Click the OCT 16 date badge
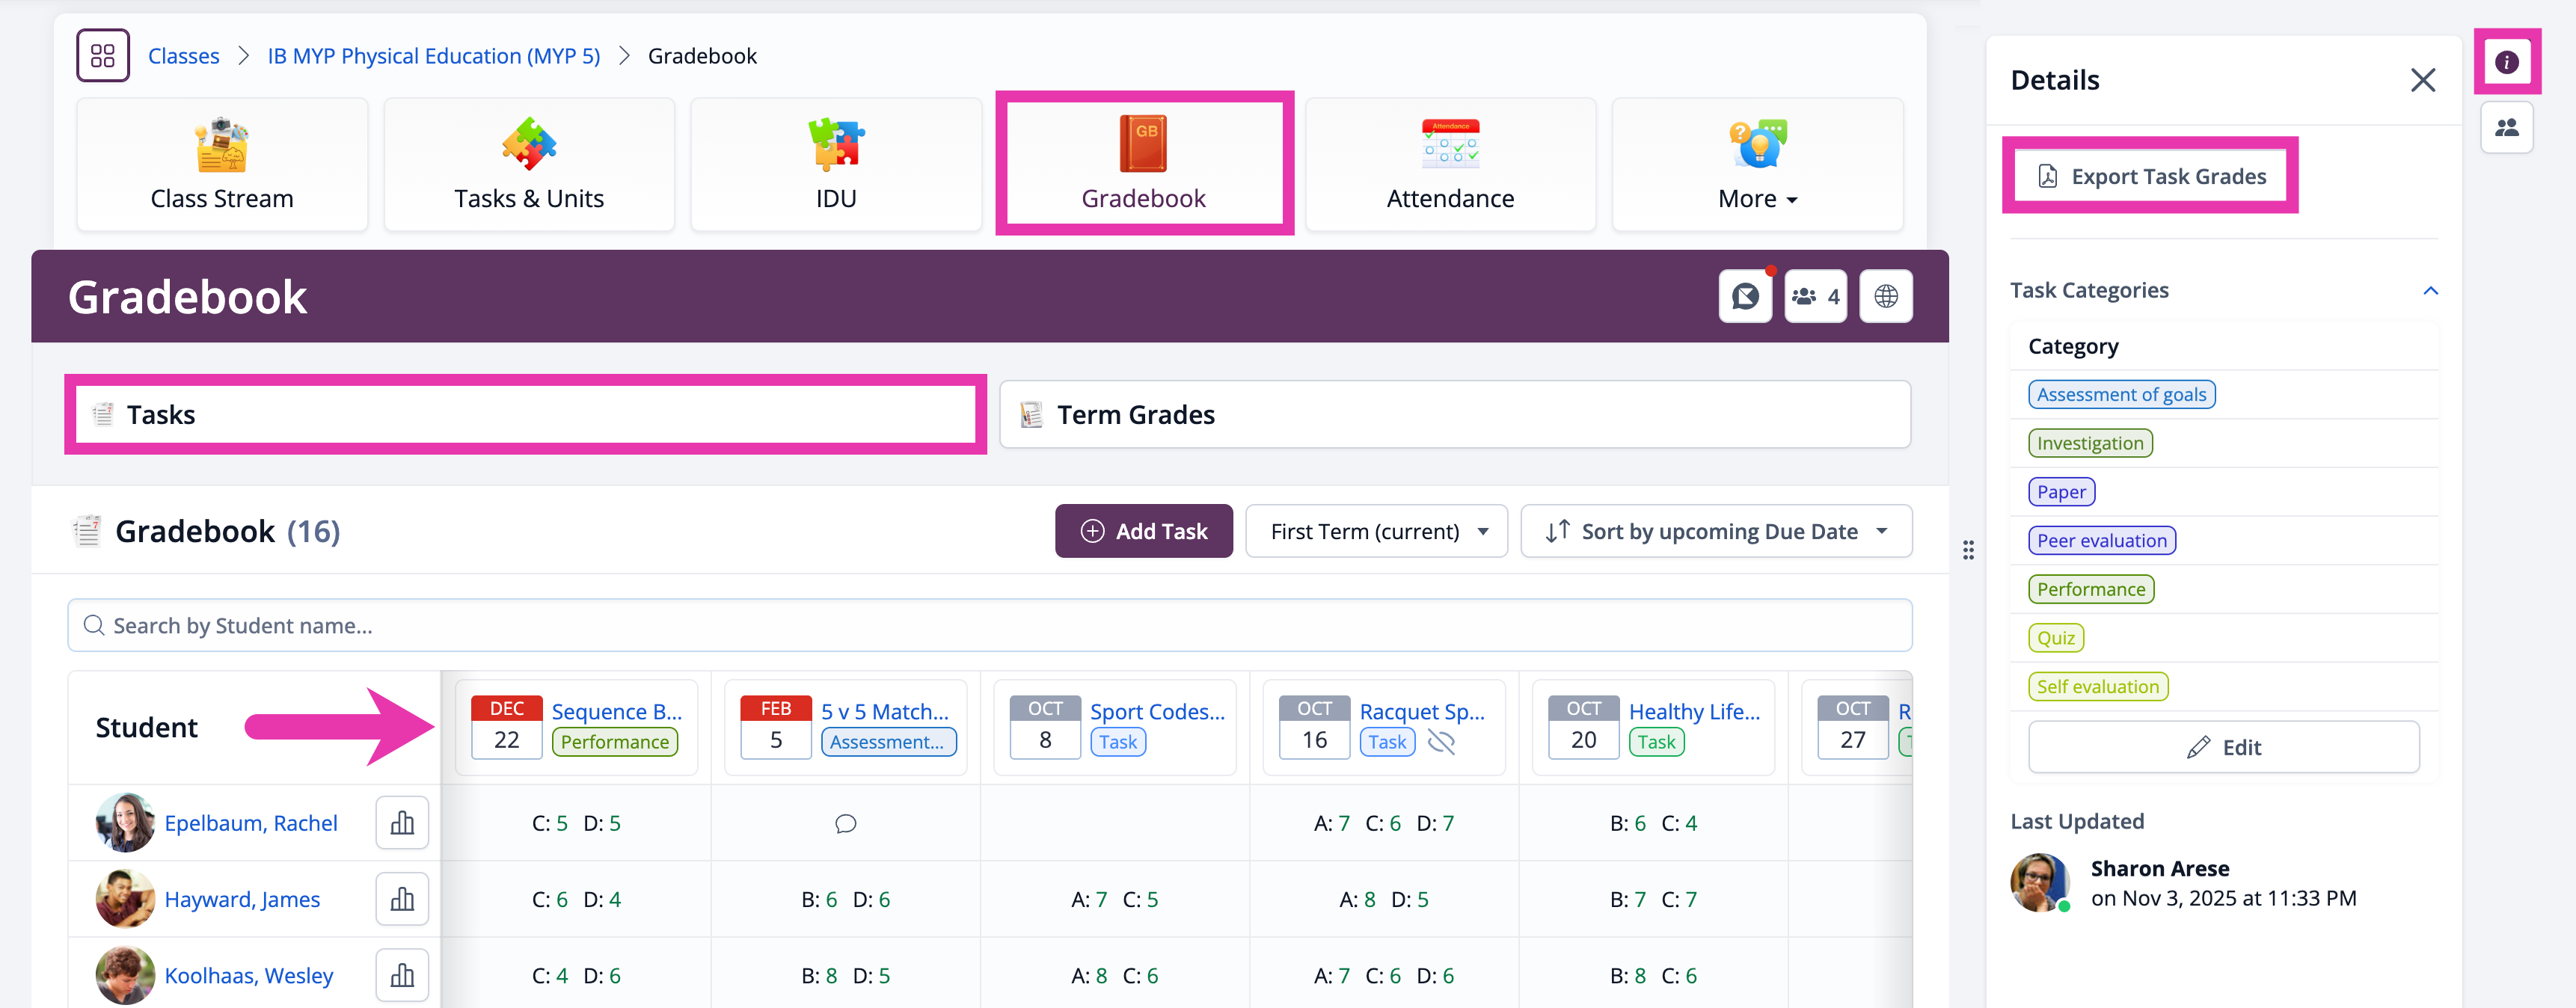2576x1008 pixels. click(1315, 727)
